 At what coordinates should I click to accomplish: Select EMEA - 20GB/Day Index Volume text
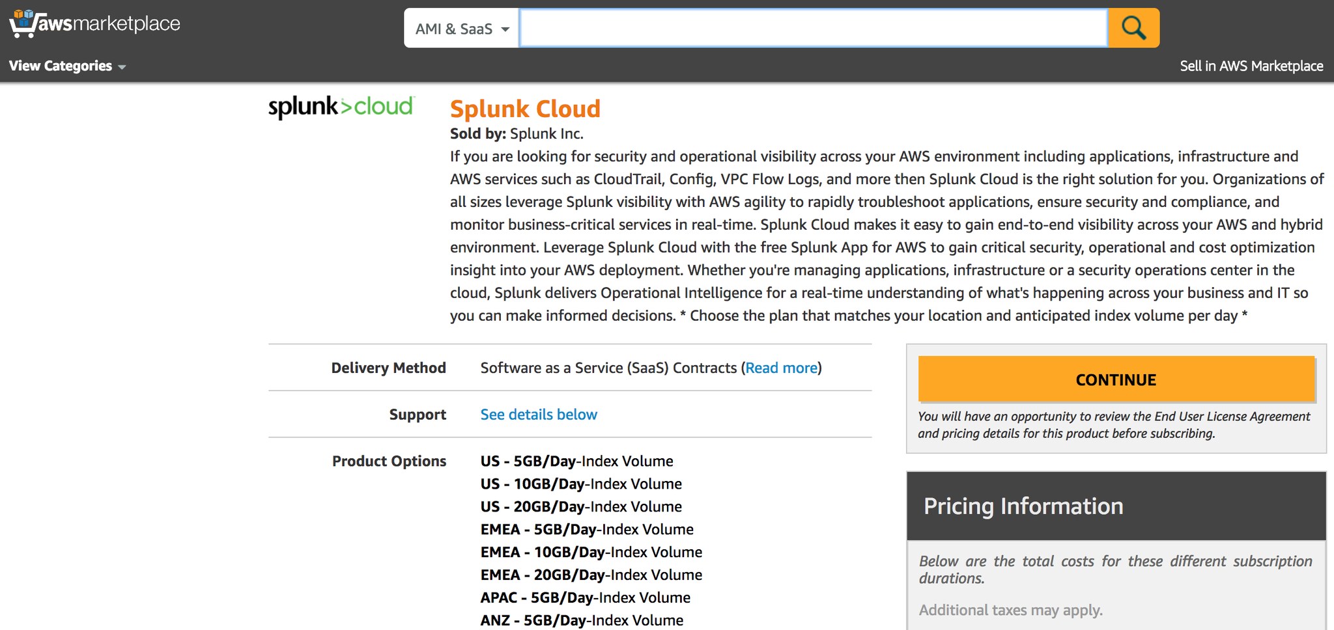point(591,575)
